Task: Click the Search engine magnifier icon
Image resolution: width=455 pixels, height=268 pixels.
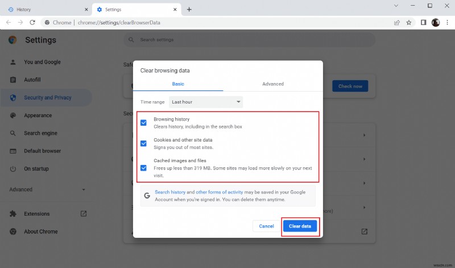Action: click(x=13, y=133)
